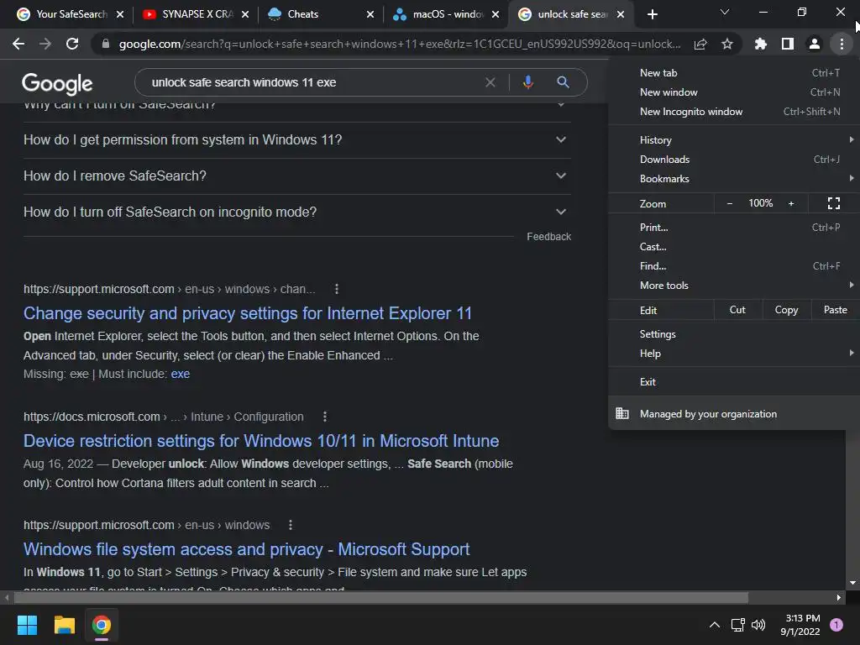This screenshot has width=860, height=645.
Task: Open more options for Microsoft Intune result
Action: [325, 417]
